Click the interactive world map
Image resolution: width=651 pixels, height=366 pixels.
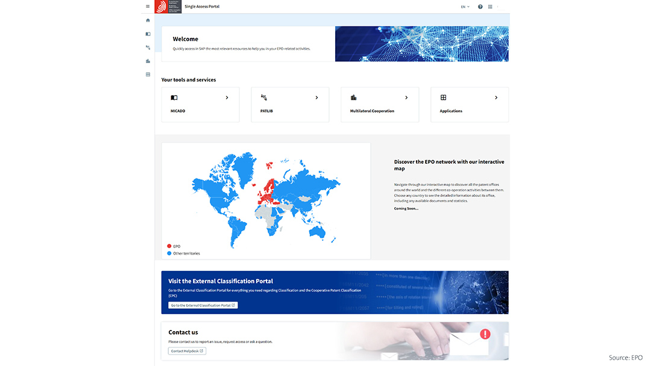point(265,199)
